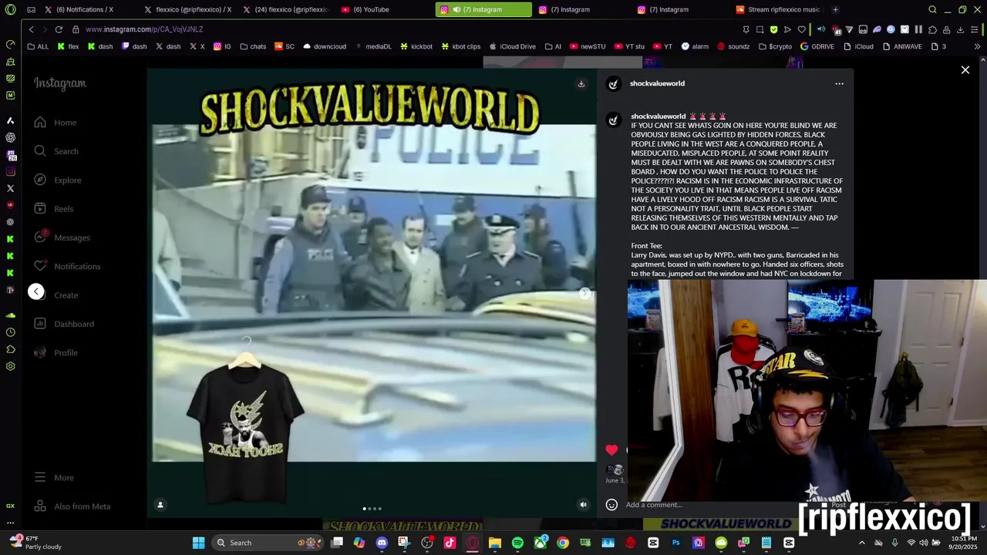Image resolution: width=987 pixels, height=555 pixels.
Task: Open the AI bookmarks folder
Action: point(554,46)
